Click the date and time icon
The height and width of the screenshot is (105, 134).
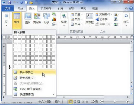coord(116,19)
